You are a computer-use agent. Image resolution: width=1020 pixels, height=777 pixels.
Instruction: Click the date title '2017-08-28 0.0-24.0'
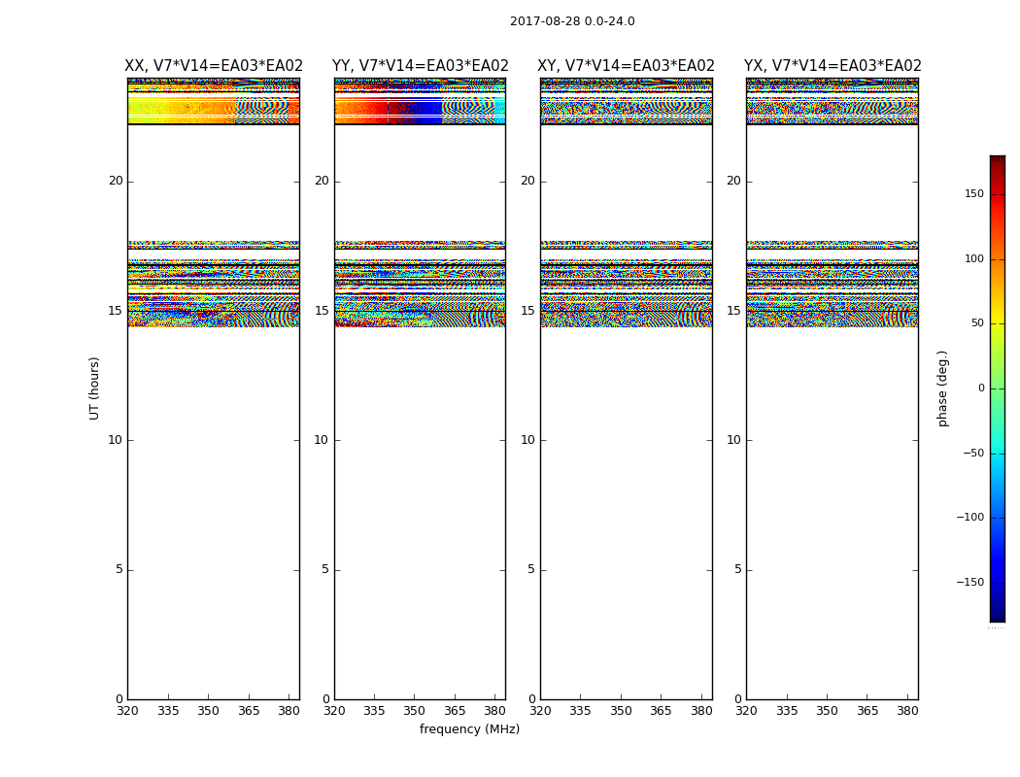572,21
